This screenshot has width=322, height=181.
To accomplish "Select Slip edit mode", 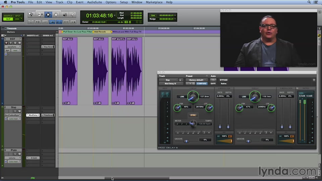I will 8,19.
